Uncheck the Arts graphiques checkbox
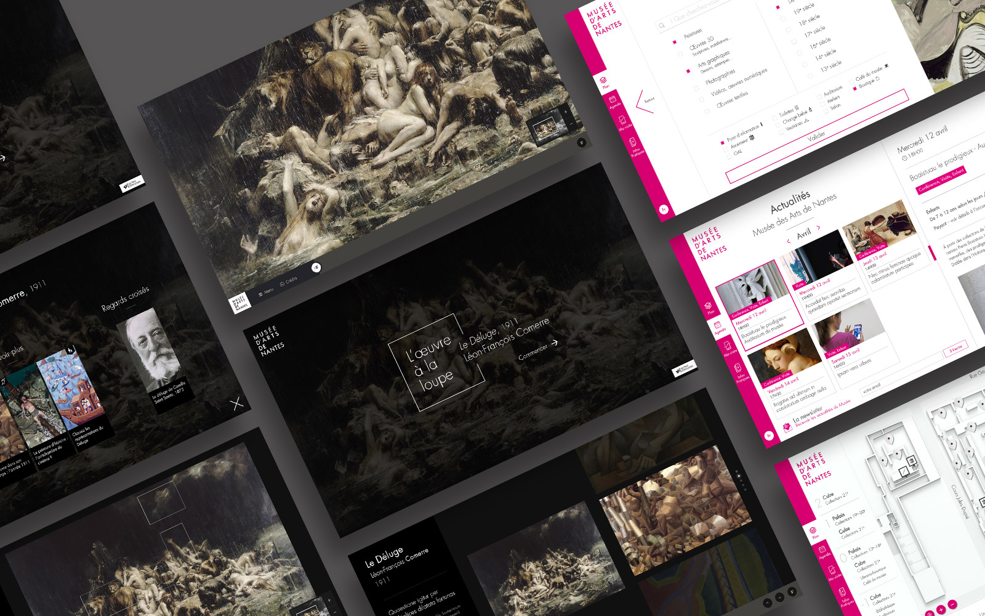Screen dimensions: 985x616 click(688, 71)
